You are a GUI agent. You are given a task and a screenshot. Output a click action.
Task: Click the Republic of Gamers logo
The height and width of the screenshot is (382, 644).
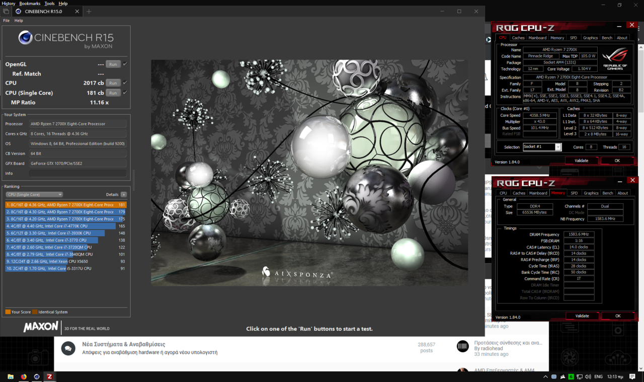pos(615,59)
